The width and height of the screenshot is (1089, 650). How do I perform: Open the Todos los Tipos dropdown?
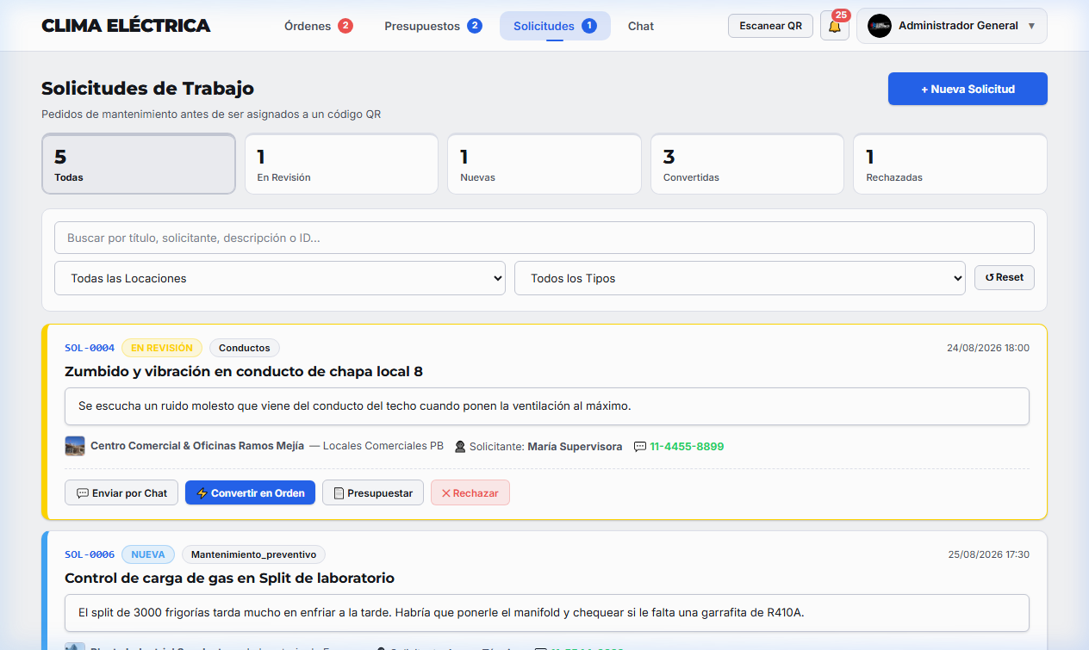point(740,278)
